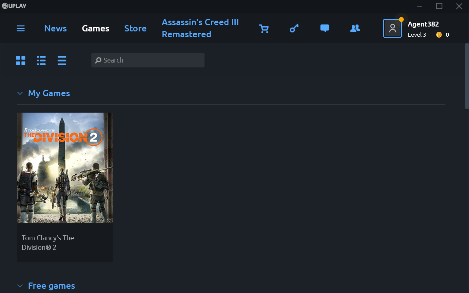Open the Store tab

tap(135, 28)
